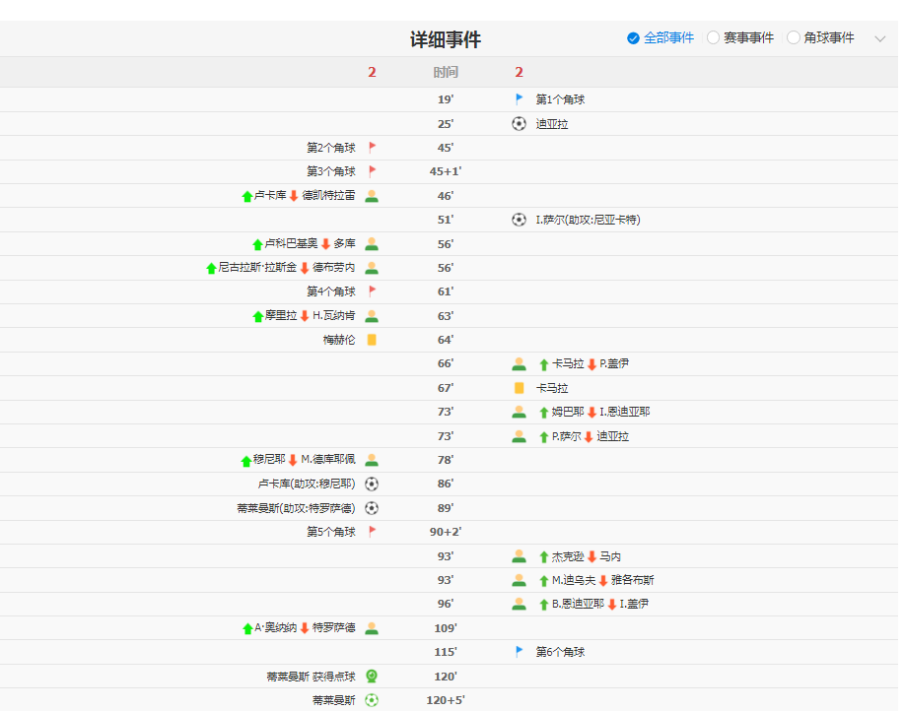Click player name I.盖伊 at 96'
905x711 pixels.
click(x=634, y=604)
